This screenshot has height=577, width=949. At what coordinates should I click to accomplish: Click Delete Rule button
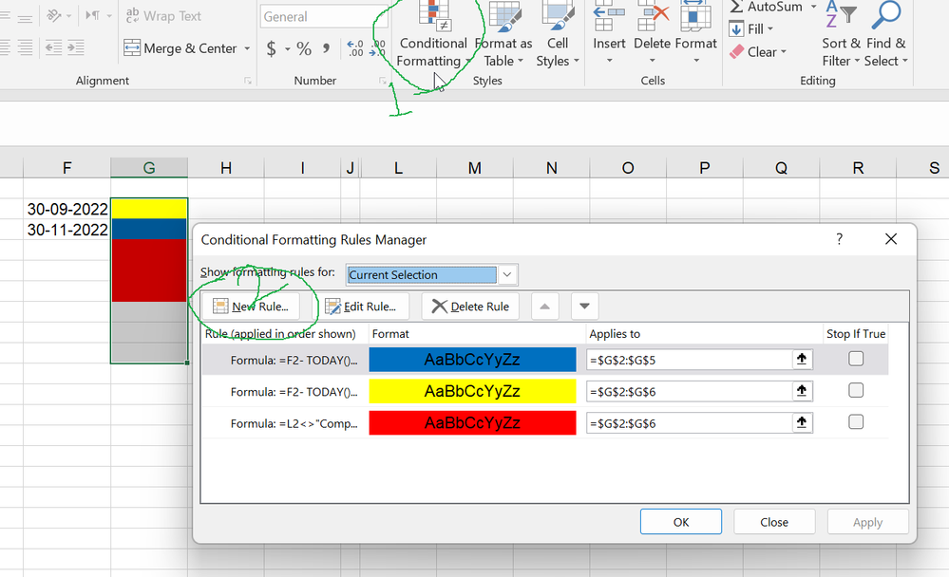pos(470,306)
